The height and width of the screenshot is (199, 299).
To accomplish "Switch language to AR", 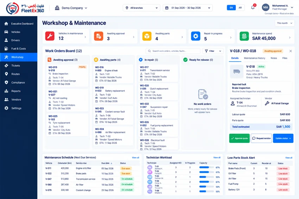I will click(x=240, y=8).
